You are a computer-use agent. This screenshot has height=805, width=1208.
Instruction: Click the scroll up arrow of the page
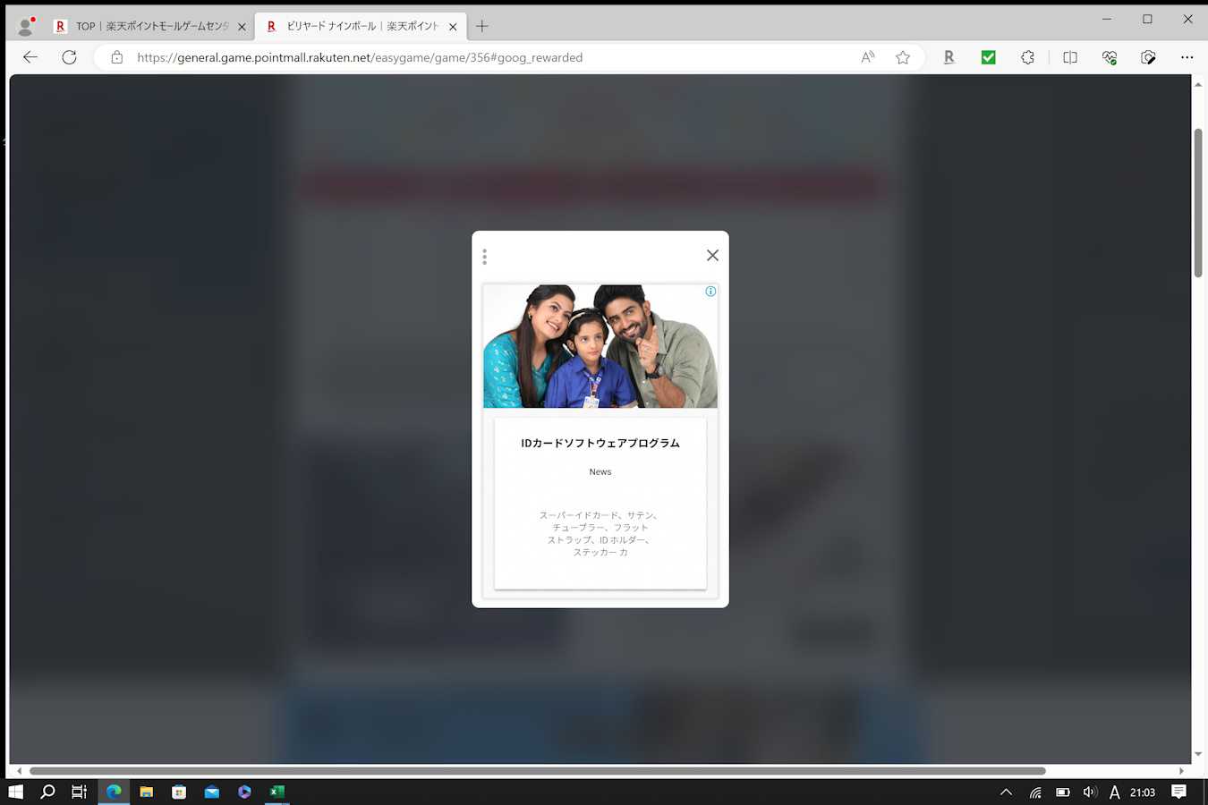pos(1198,84)
